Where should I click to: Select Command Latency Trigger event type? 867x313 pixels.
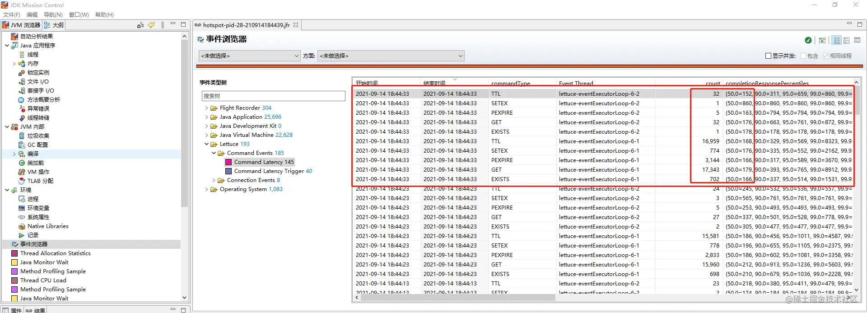269,171
